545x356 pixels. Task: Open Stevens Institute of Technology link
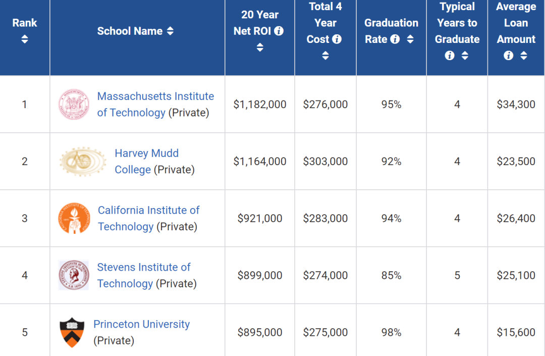(144, 268)
